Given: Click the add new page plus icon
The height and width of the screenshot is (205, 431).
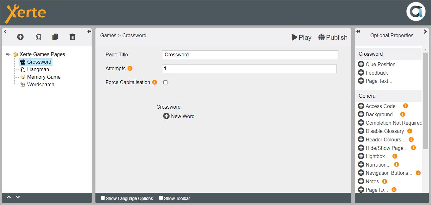Looking at the screenshot, I should click(20, 37).
